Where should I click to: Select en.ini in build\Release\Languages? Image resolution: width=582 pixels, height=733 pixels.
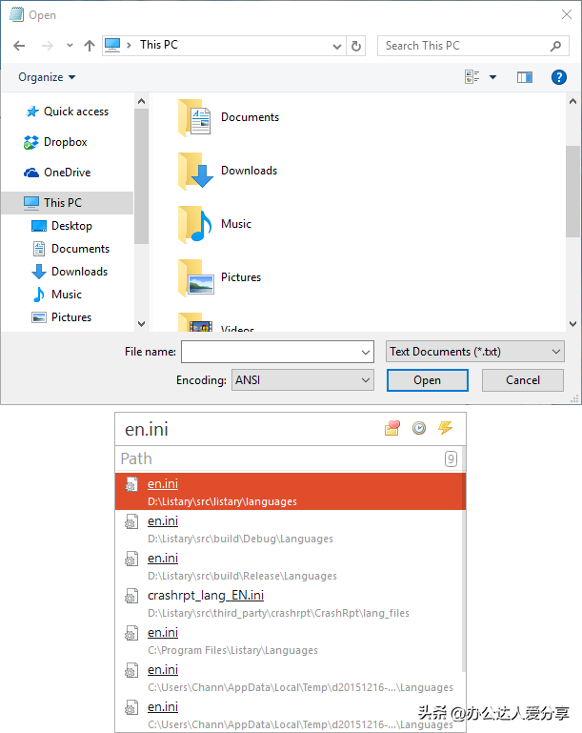point(289,565)
